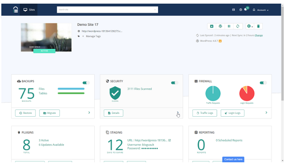Click the 12 days to expire count

(115, 145)
